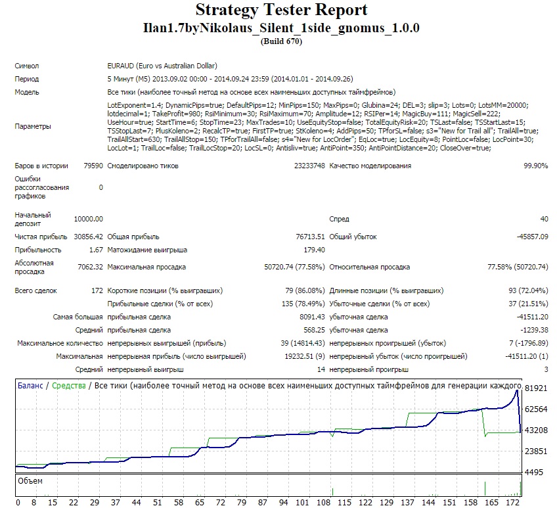
Task: Click the blue 'Баланс' chart legend
Action: tap(30, 386)
